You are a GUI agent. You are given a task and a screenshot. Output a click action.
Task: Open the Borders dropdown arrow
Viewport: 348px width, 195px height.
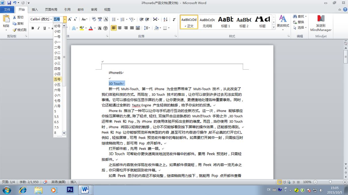click(169, 28)
